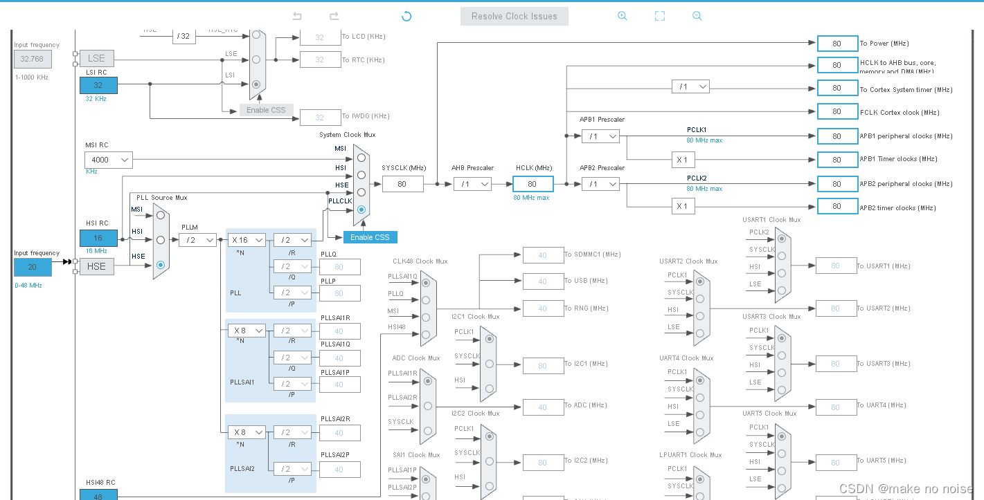This screenshot has height=500, width=984.
Task: Open PLL /R divider dropdown
Action: [x=292, y=240]
